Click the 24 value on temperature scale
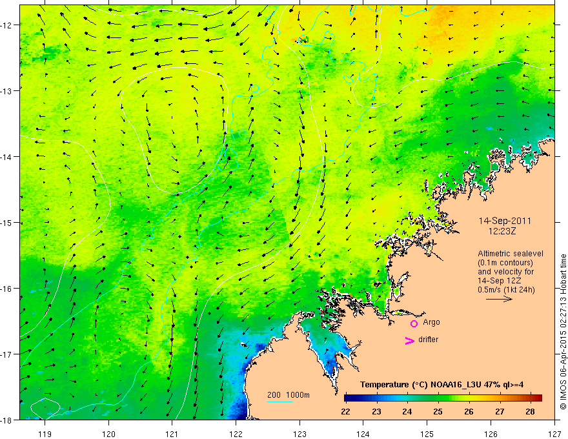 click(407, 411)
